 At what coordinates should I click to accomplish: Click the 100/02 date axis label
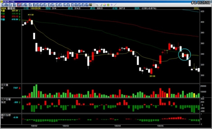tap(34, 126)
